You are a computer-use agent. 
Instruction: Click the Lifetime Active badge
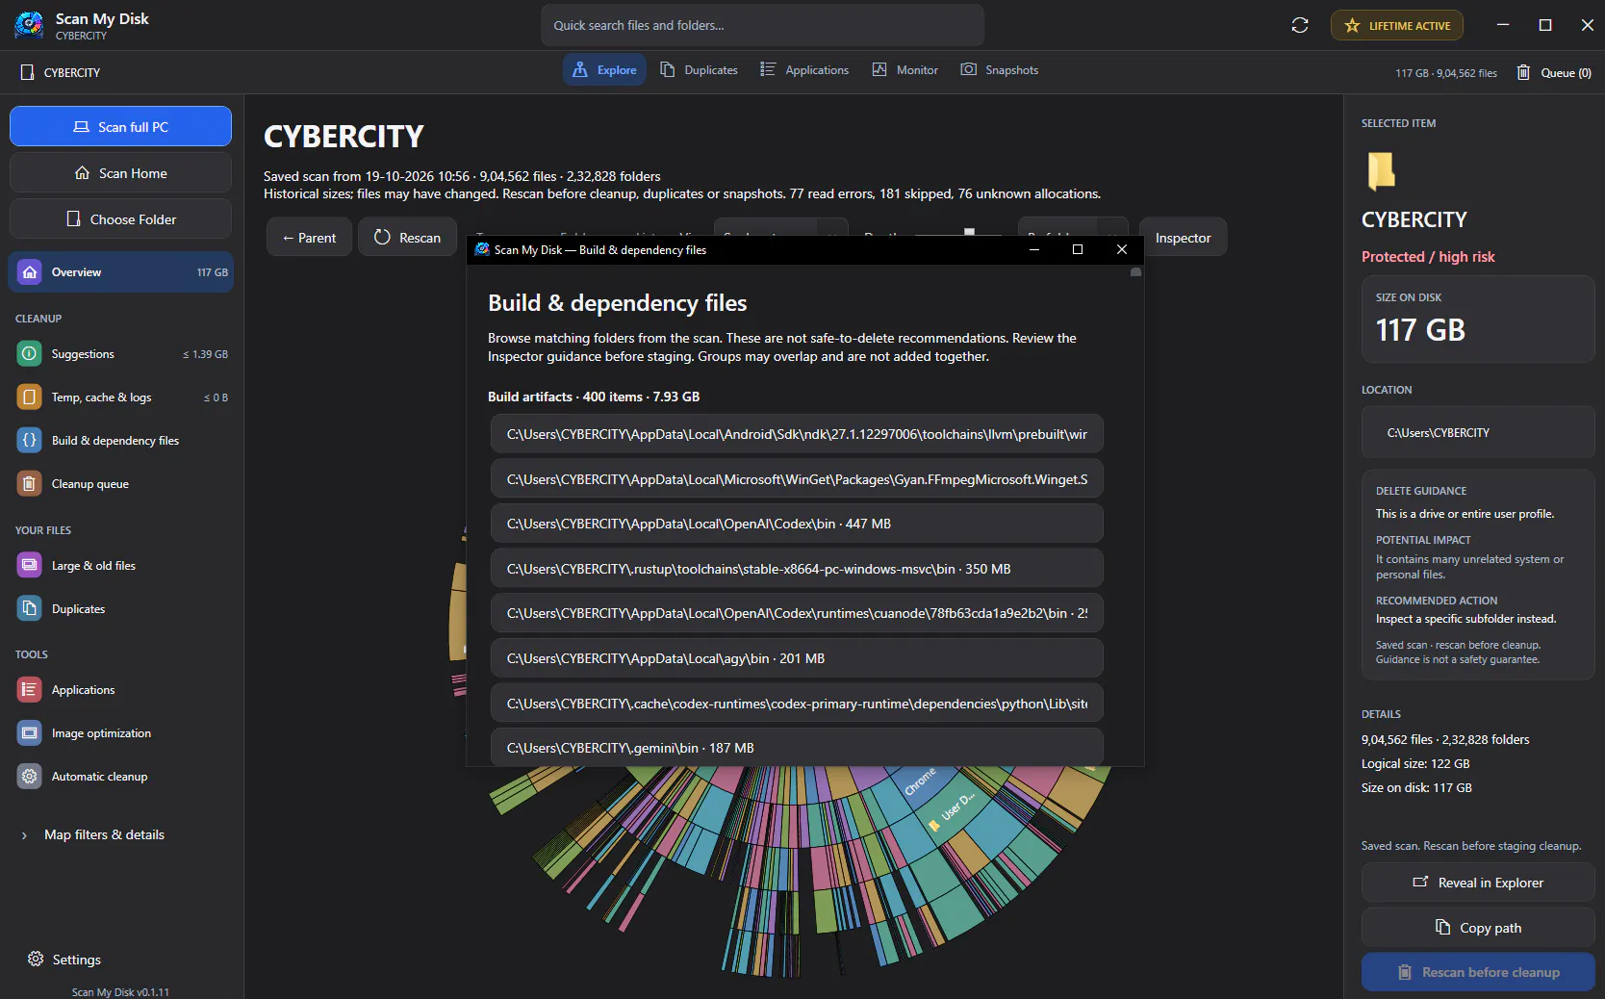(x=1396, y=25)
